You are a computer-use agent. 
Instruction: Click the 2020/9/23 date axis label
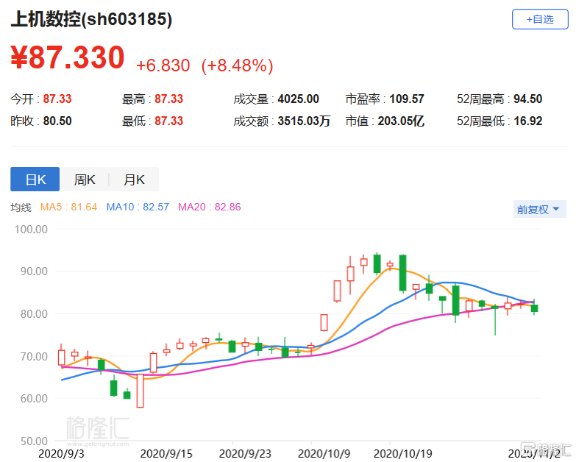[x=245, y=454]
